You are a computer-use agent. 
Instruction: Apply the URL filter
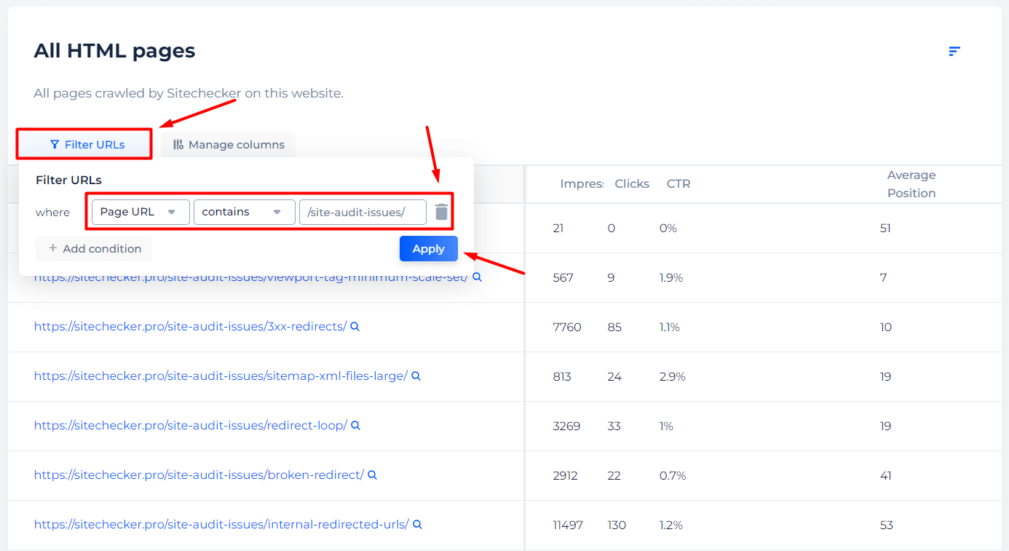tap(429, 248)
